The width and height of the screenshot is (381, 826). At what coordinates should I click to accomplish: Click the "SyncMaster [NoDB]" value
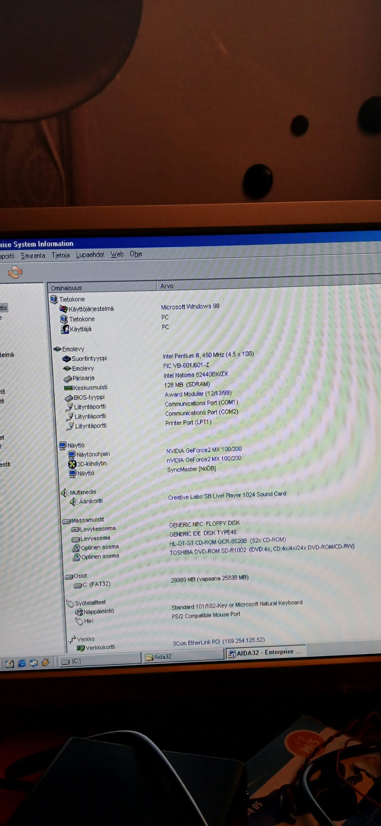pos(191,469)
